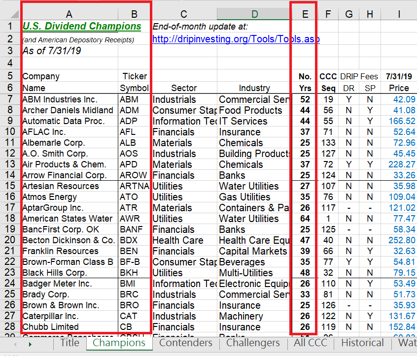
Task: Click the AROW ticker symbol cell
Action: click(x=134, y=175)
